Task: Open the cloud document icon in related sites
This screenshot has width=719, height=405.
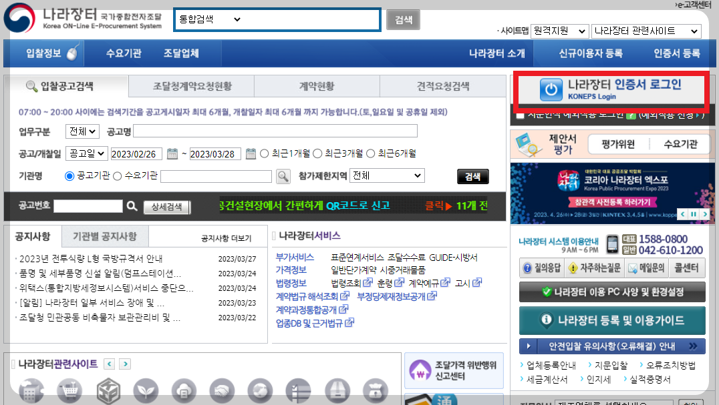Action: pyautogui.click(x=184, y=391)
